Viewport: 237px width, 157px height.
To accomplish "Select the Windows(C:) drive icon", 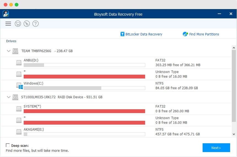I will 20,86.
